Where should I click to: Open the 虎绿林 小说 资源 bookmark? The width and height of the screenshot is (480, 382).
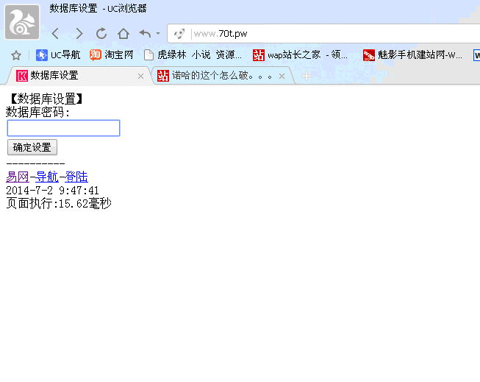[193, 55]
